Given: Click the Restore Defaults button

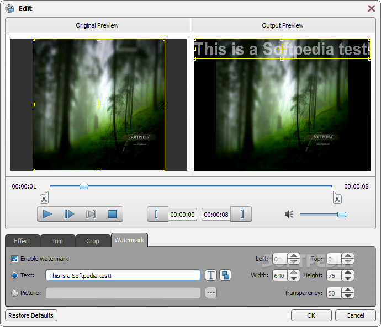Looking at the screenshot, I should click(31, 315).
